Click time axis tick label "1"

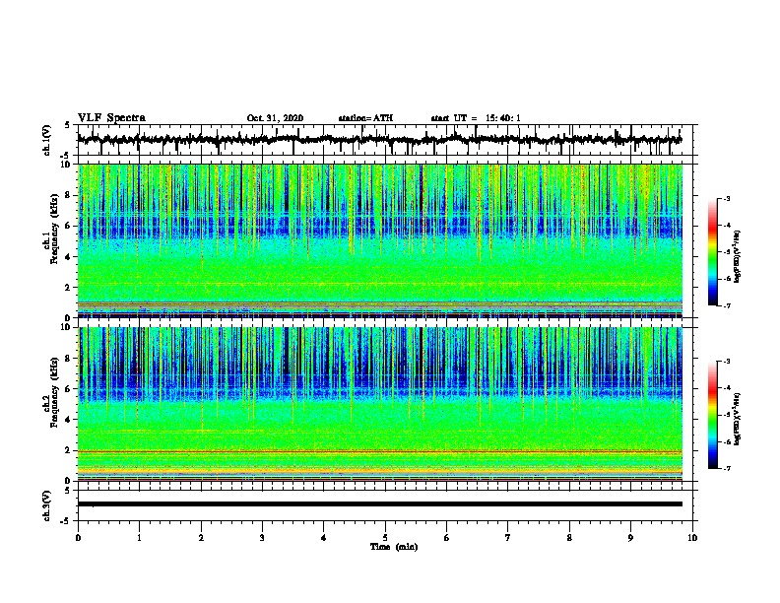pyautogui.click(x=139, y=538)
